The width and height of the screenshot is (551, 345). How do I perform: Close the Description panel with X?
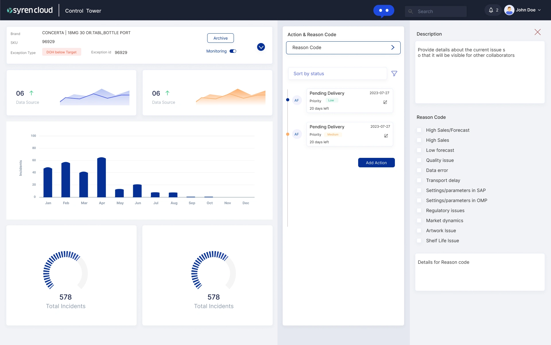538,32
